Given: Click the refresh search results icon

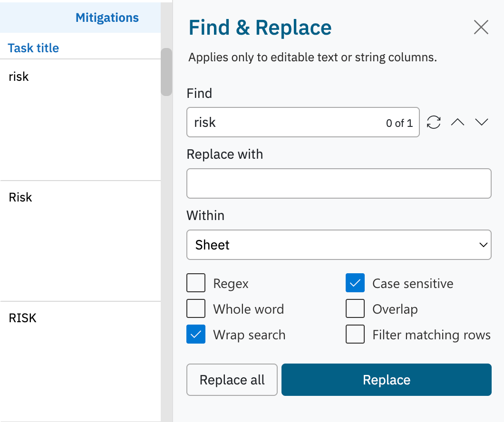Looking at the screenshot, I should (434, 122).
